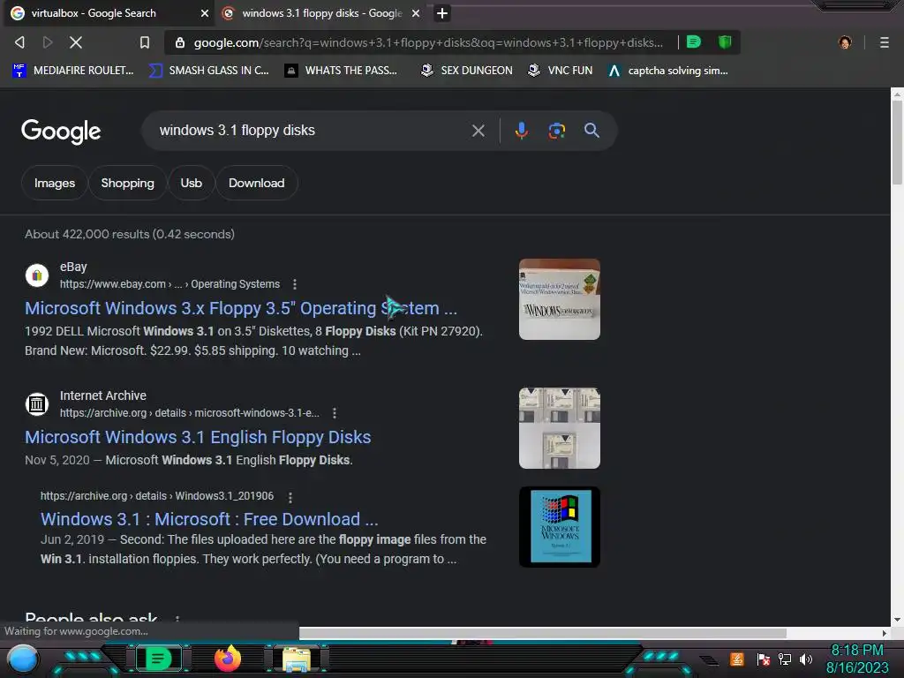Open Windows 3.1 box art thumbnail

tap(559, 527)
